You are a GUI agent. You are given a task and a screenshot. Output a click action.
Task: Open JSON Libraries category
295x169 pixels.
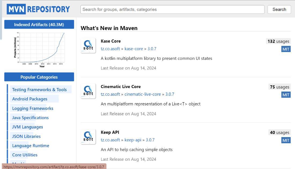click(26, 136)
